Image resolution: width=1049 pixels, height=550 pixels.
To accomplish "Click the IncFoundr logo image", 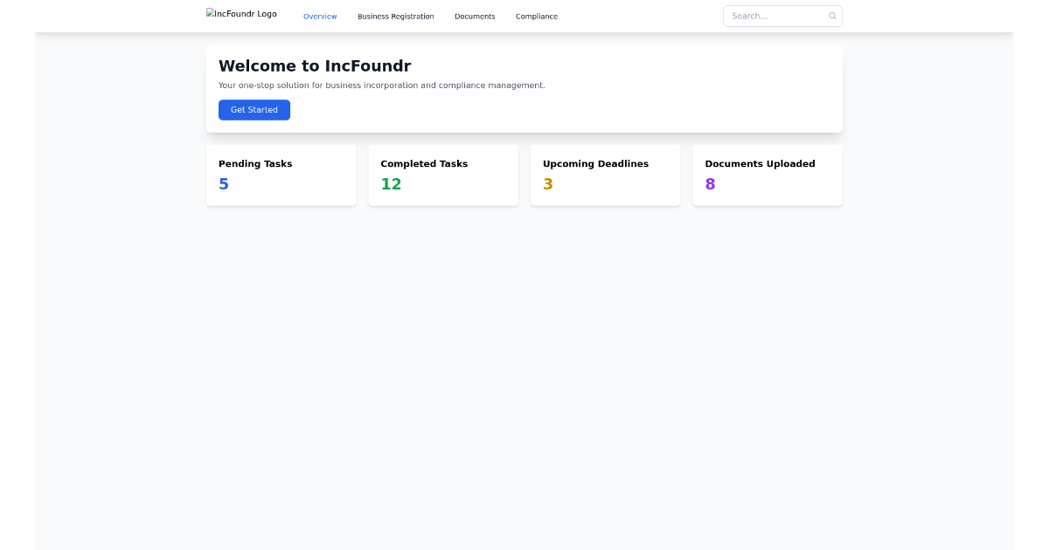I will 241,13.
